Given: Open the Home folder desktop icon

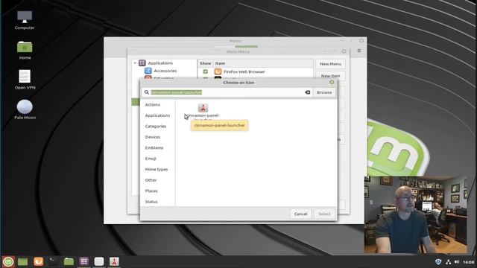Looking at the screenshot, I should pos(25,50).
